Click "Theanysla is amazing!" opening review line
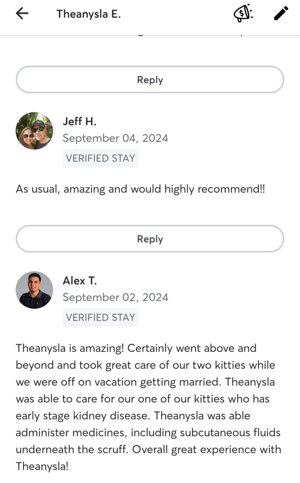 coord(70,349)
